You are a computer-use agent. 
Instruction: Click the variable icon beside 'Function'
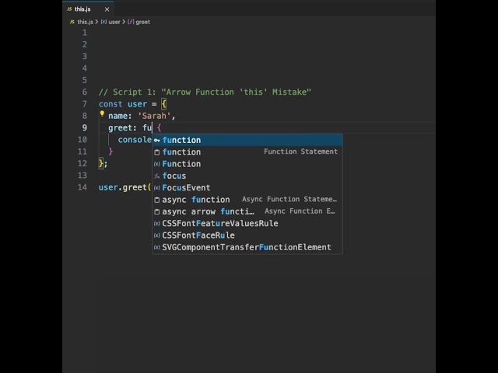click(x=157, y=164)
